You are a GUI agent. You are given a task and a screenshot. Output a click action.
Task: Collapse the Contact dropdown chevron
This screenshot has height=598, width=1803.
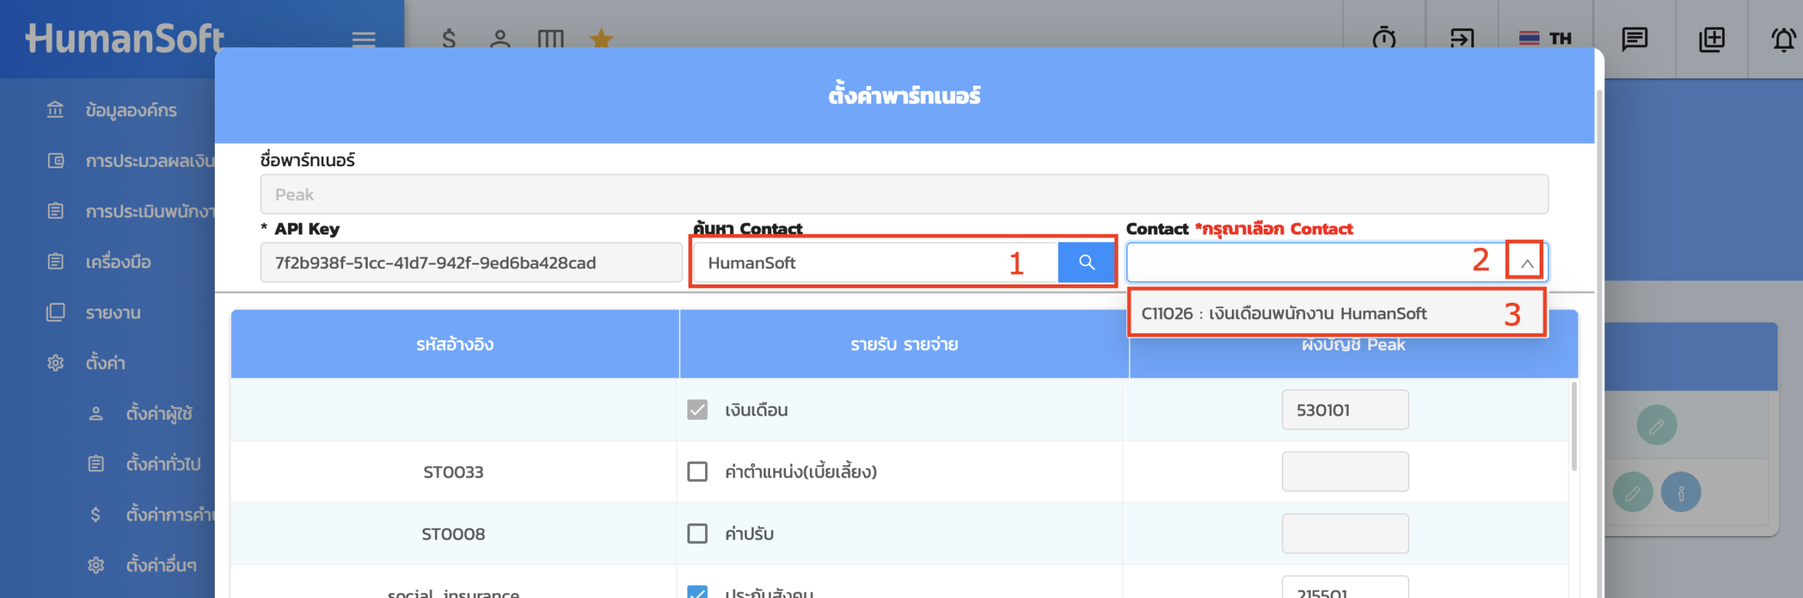tap(1526, 263)
